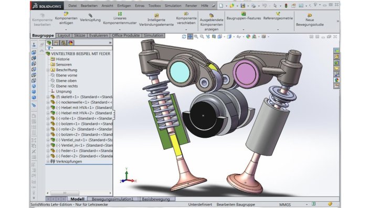Switch to the Layout tab

click(x=64, y=35)
